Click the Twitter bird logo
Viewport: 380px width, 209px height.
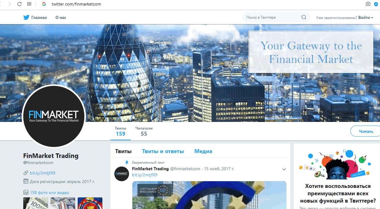point(26,17)
